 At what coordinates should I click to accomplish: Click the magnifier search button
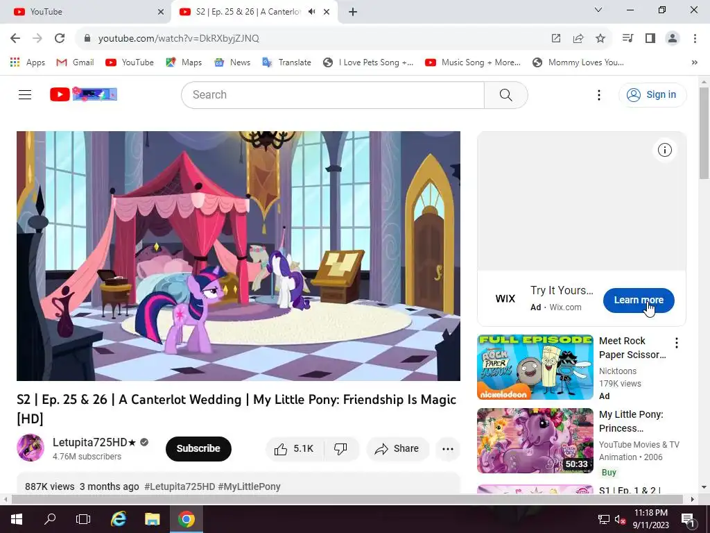[x=505, y=94]
